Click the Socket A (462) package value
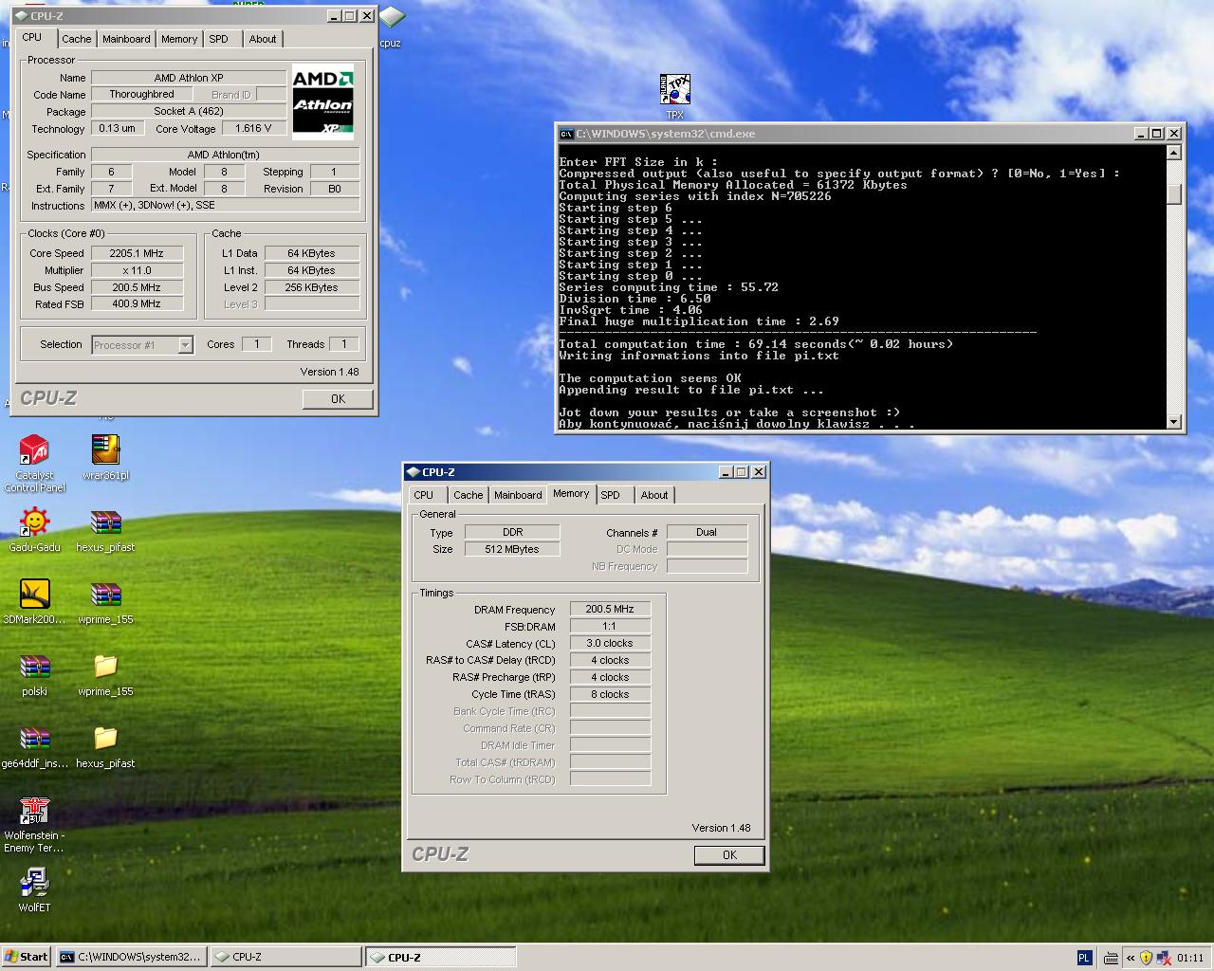Image resolution: width=1214 pixels, height=971 pixels. 189,112
